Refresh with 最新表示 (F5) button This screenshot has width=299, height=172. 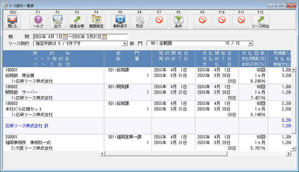tap(120, 21)
